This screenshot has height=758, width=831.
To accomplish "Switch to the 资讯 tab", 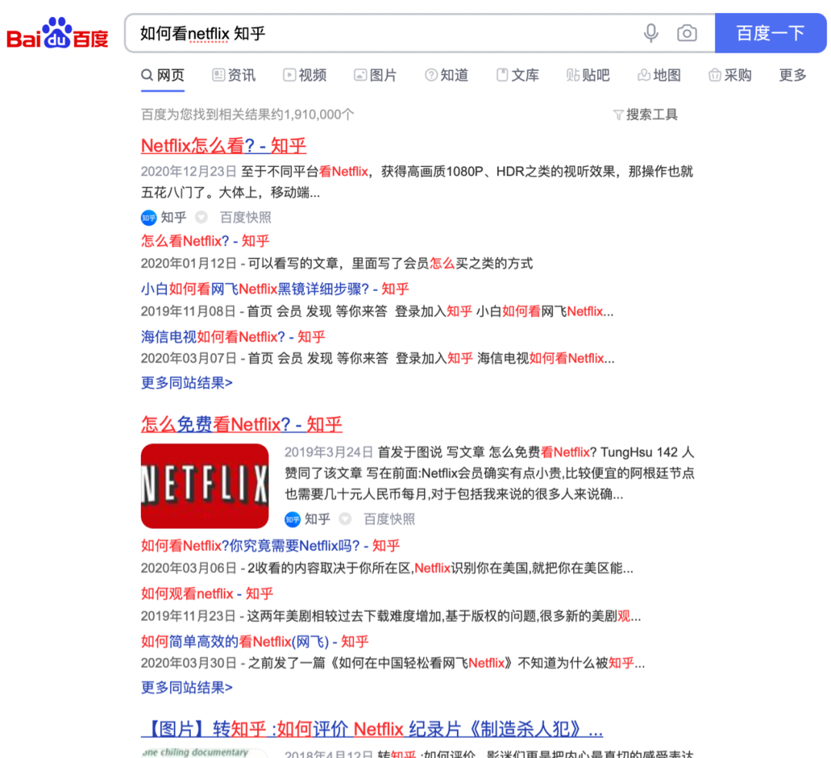I will (x=234, y=75).
